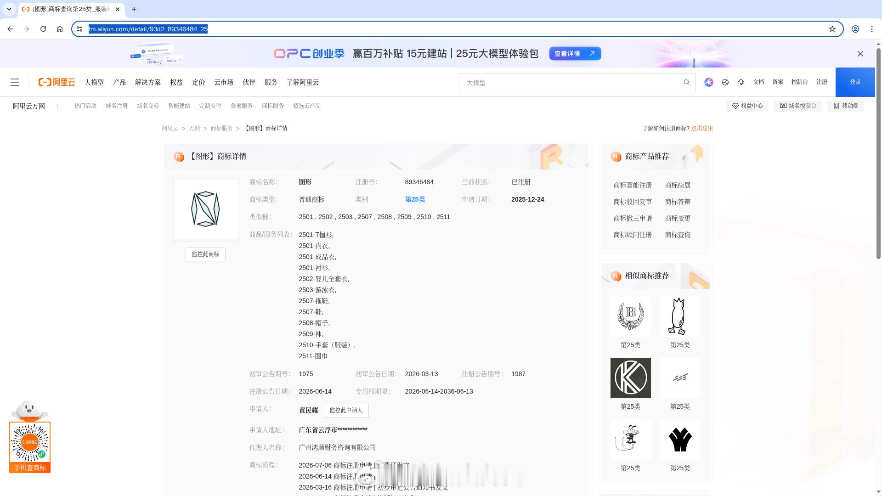Screen dimensions: 882x496
Task: Click the 阿里云 logo
Action: tap(57, 82)
